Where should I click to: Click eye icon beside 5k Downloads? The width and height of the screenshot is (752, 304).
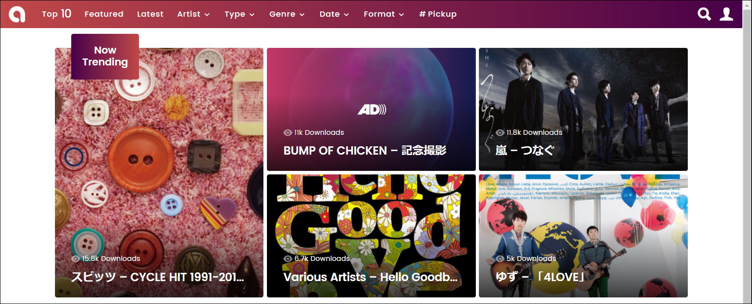pyautogui.click(x=500, y=259)
